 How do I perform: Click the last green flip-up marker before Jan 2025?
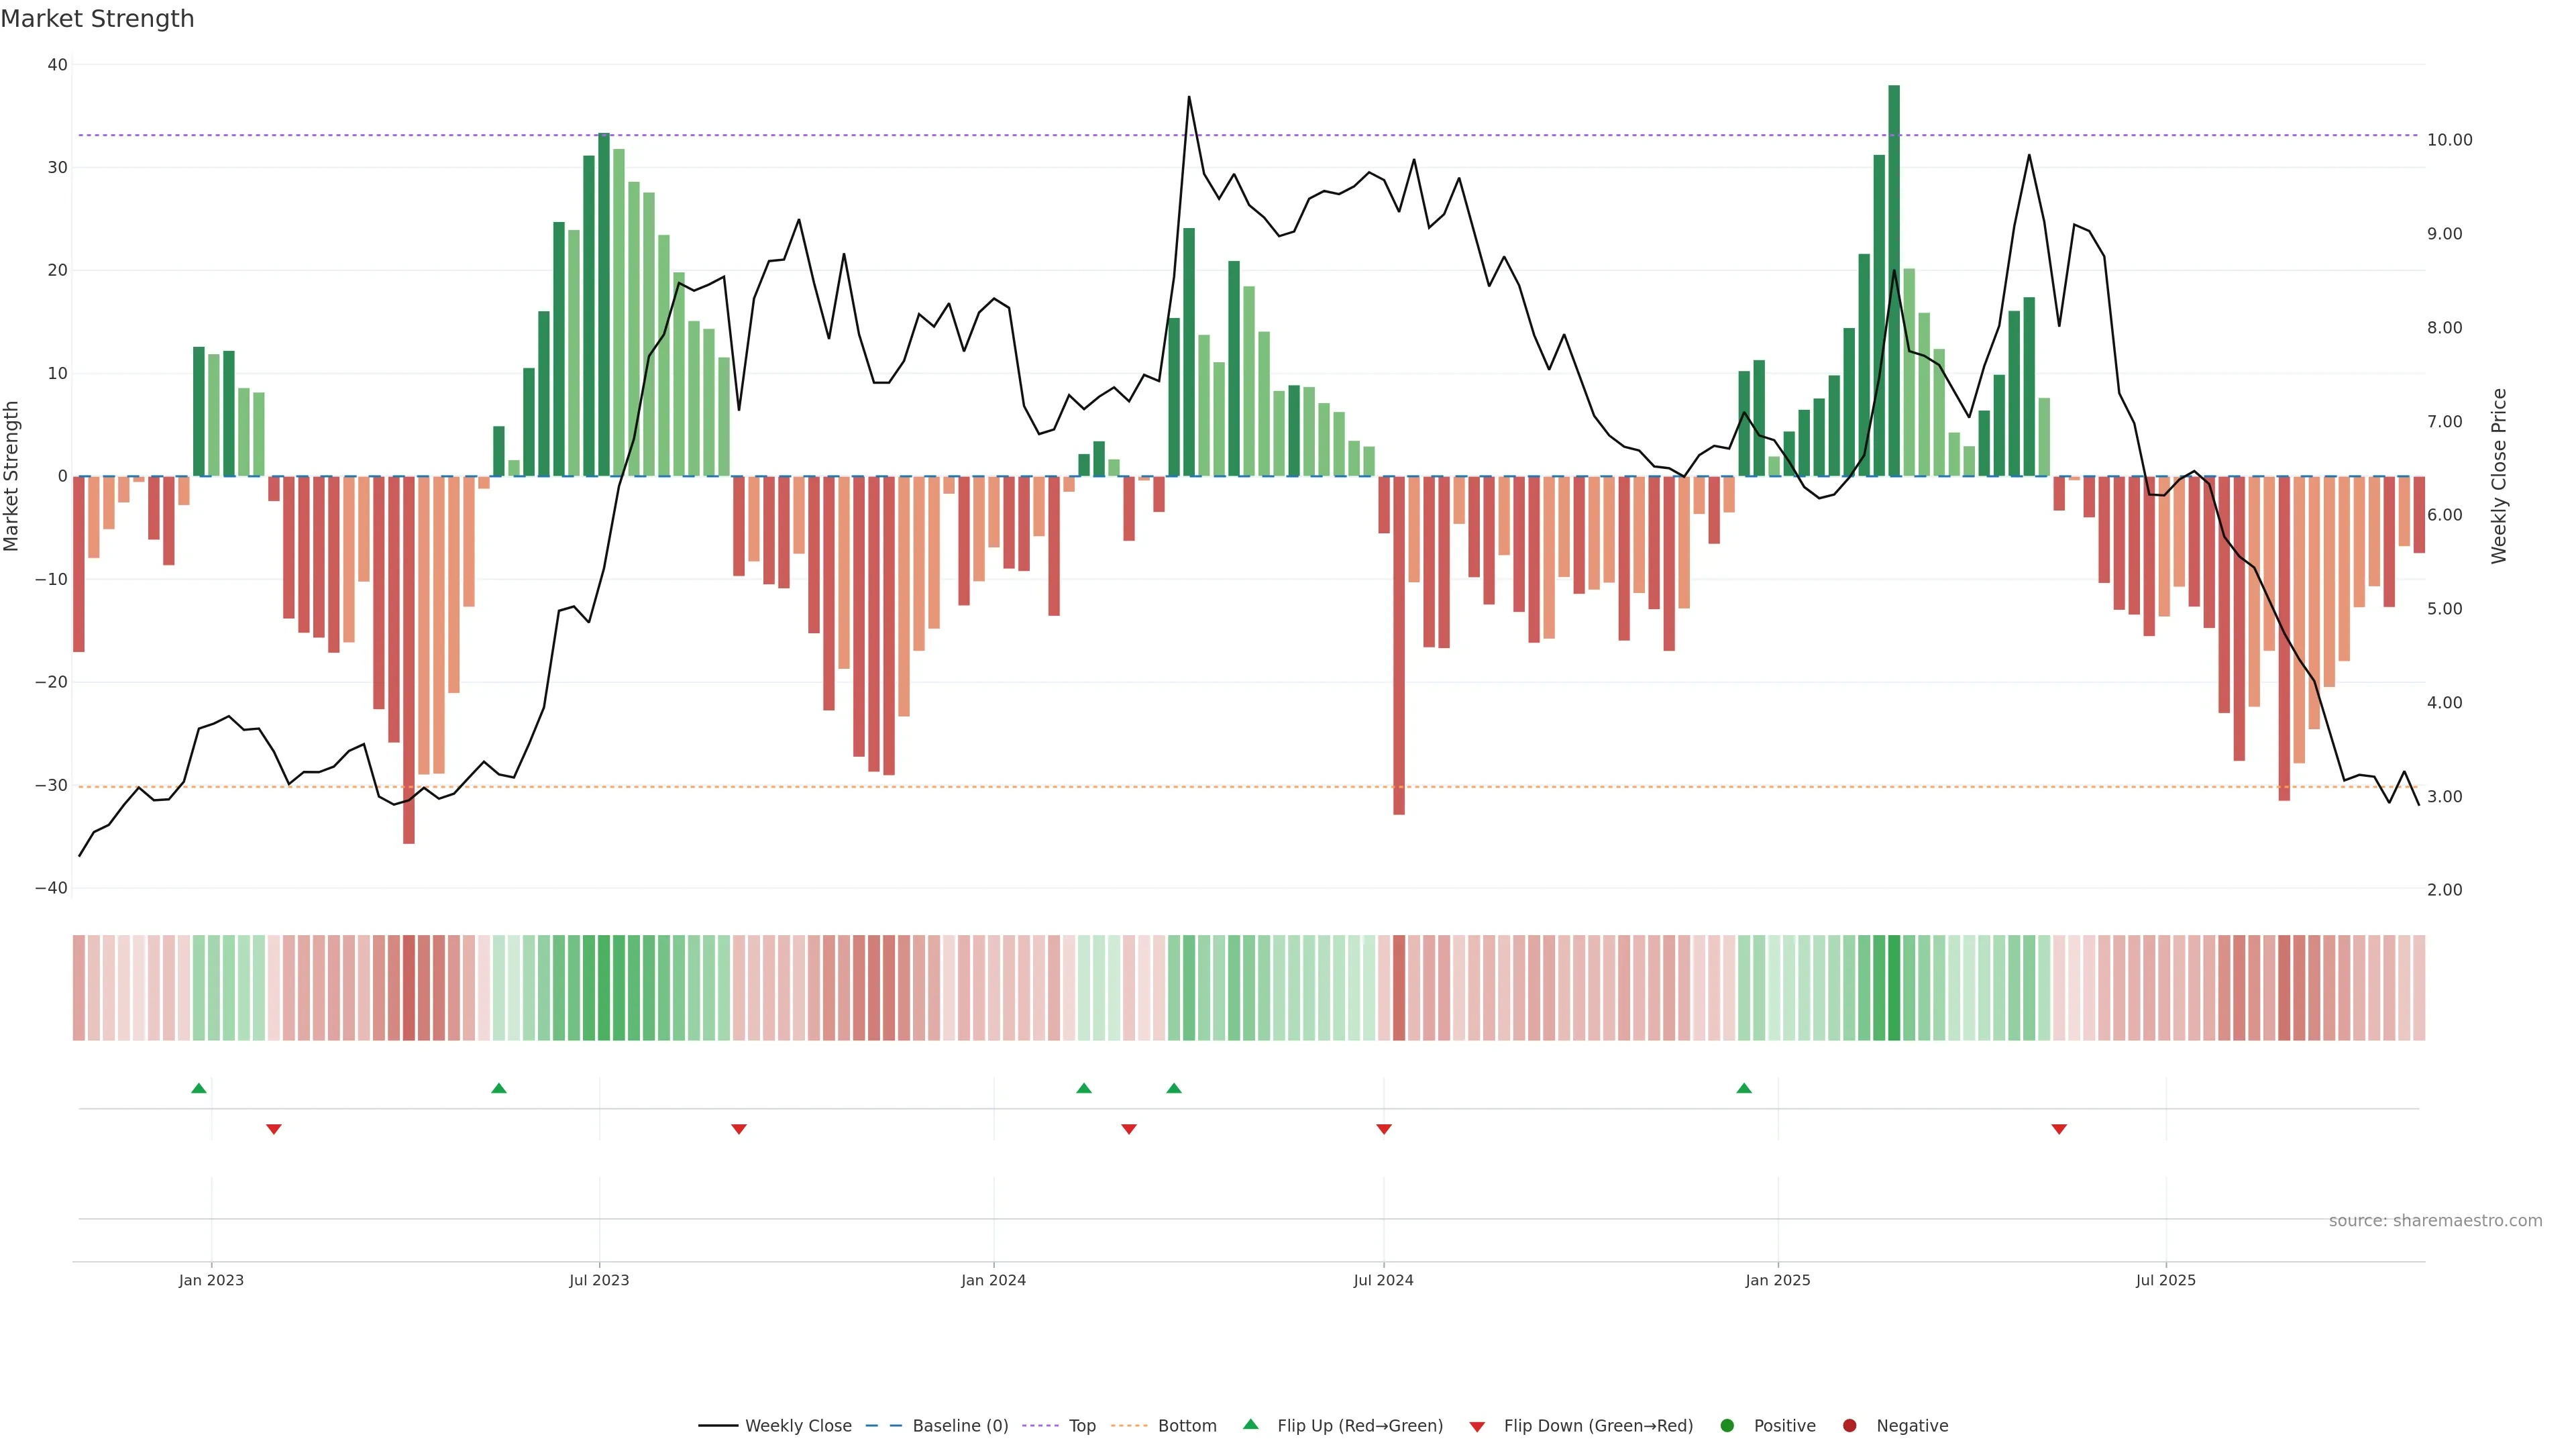tap(1744, 1088)
